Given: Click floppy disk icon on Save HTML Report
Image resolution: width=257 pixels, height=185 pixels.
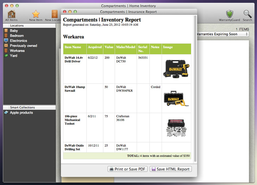Looking at the screenshot, I should coord(153,169).
